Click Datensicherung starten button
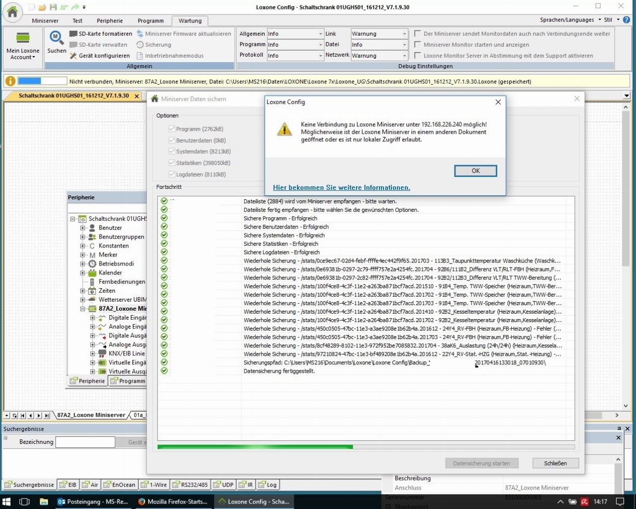Screen dimensions: 636x509 click(481, 463)
